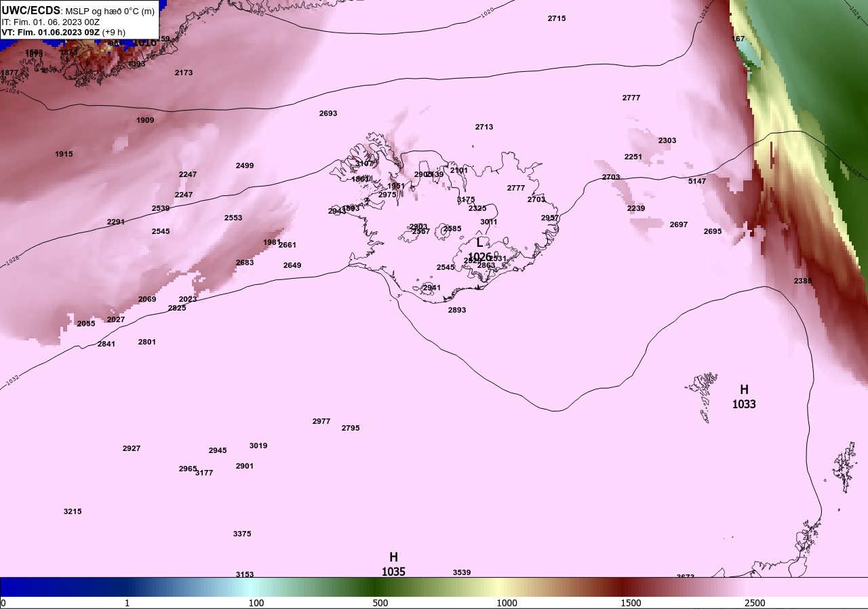Click the height value 2927
This screenshot has width=868, height=609.
point(132,448)
